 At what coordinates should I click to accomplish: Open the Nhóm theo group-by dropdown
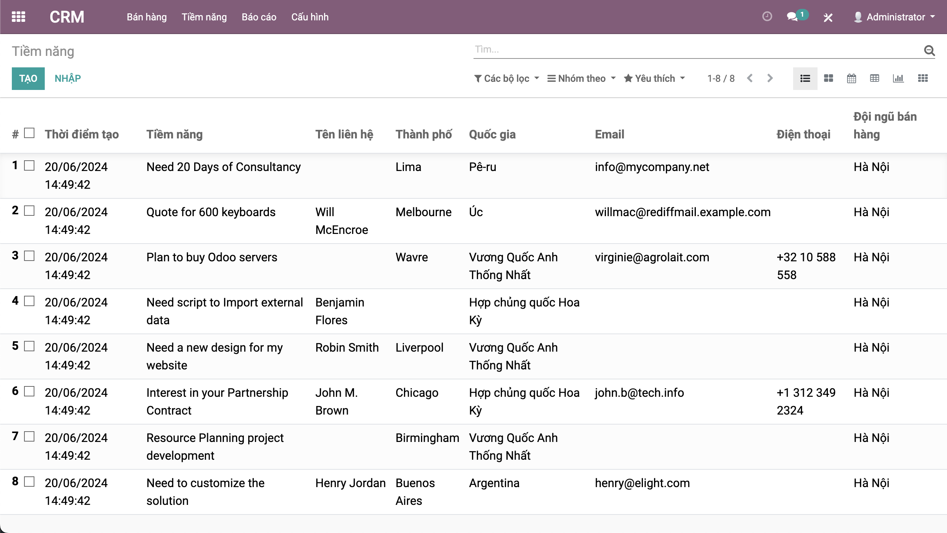coord(581,78)
